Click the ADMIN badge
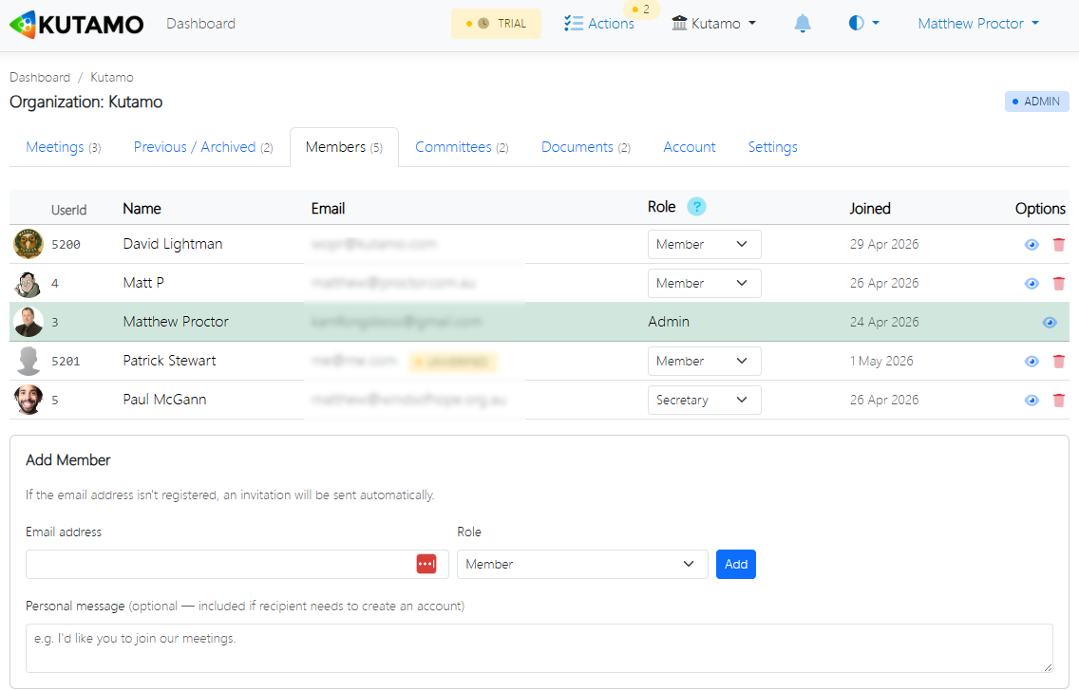The image size is (1079, 691). click(1036, 101)
